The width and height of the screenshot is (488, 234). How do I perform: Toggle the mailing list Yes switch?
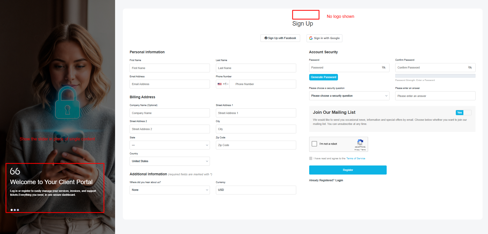pyautogui.click(x=463, y=112)
